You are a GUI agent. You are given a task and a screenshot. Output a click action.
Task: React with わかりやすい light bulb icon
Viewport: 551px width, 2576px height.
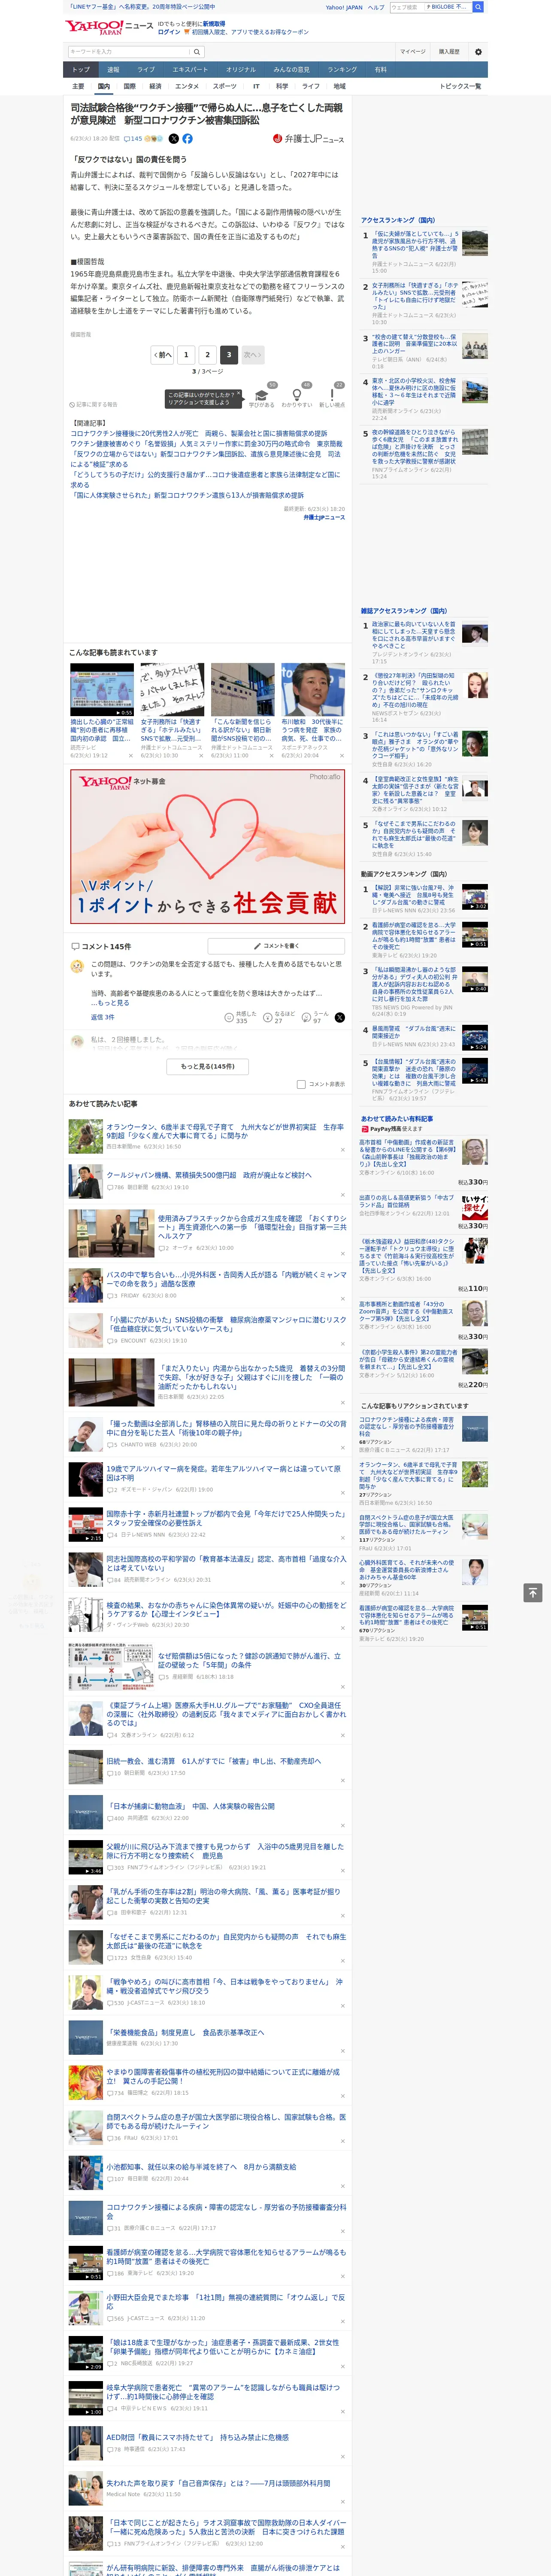coord(297,394)
